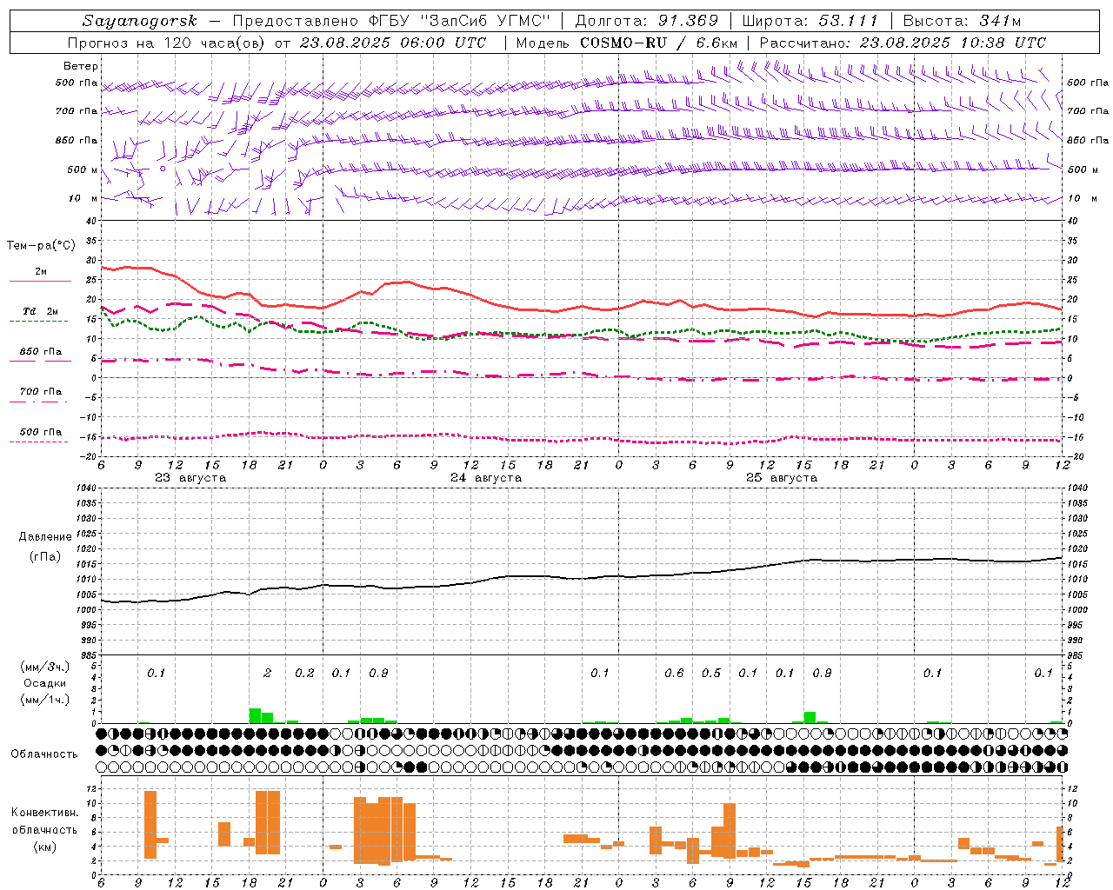
Task: Click the Долгота: 91.369 value
Action: pyautogui.click(x=647, y=21)
